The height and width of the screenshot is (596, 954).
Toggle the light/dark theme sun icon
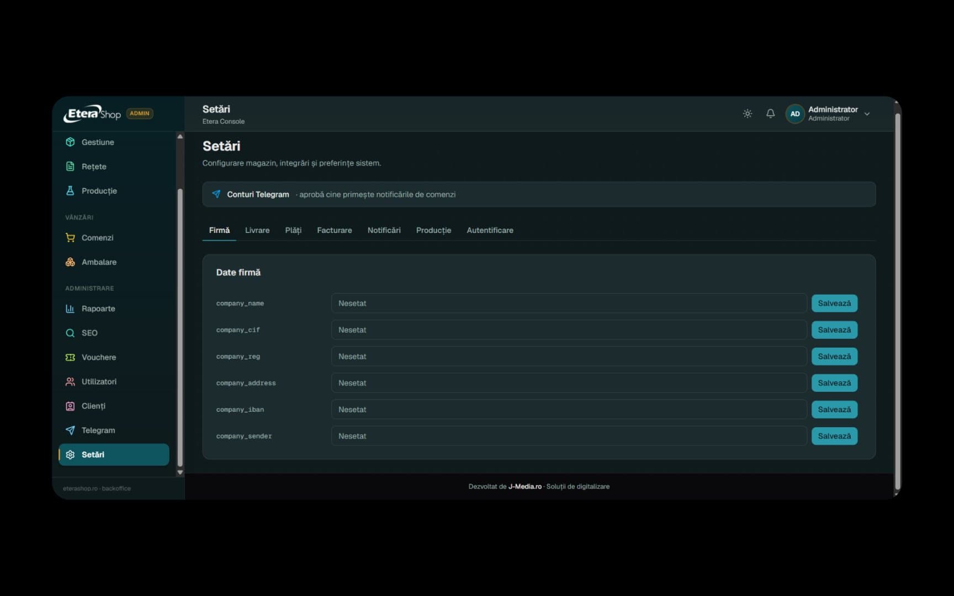[747, 114]
